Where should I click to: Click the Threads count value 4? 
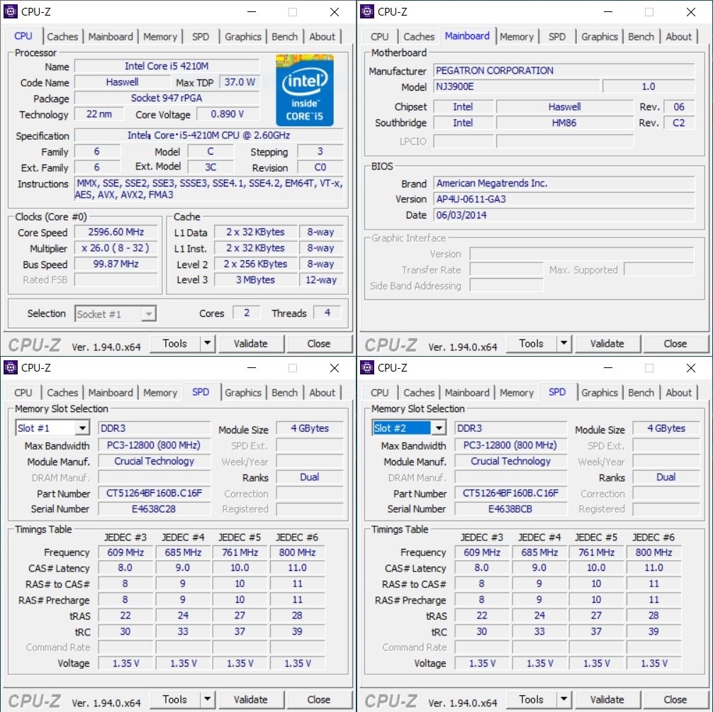tap(327, 313)
